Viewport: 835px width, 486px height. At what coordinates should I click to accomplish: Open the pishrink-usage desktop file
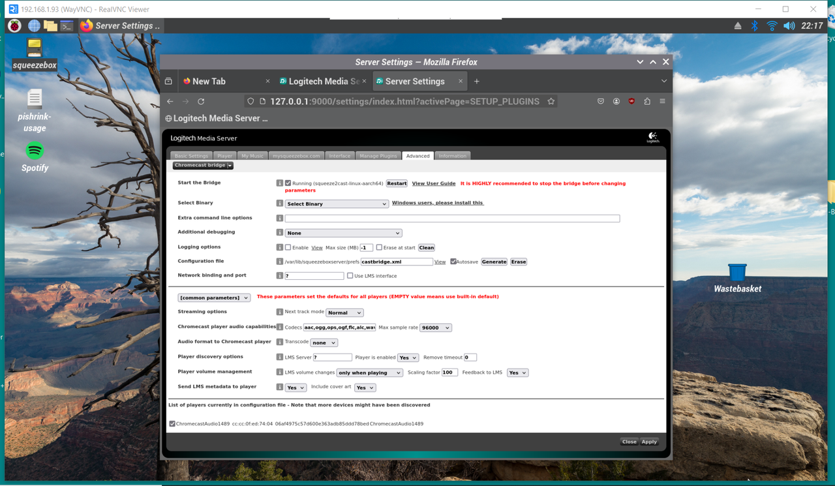(35, 110)
